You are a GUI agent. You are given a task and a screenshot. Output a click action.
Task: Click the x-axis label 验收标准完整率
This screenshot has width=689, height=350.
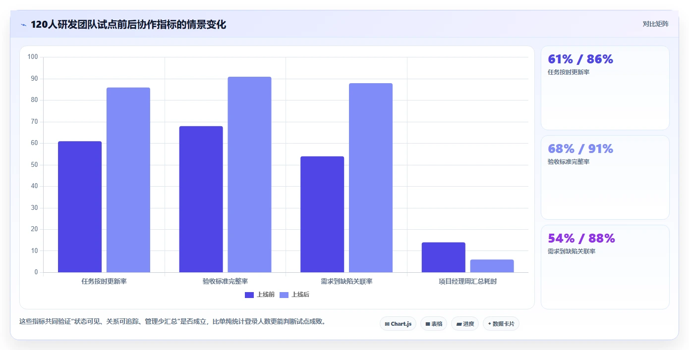tap(225, 281)
